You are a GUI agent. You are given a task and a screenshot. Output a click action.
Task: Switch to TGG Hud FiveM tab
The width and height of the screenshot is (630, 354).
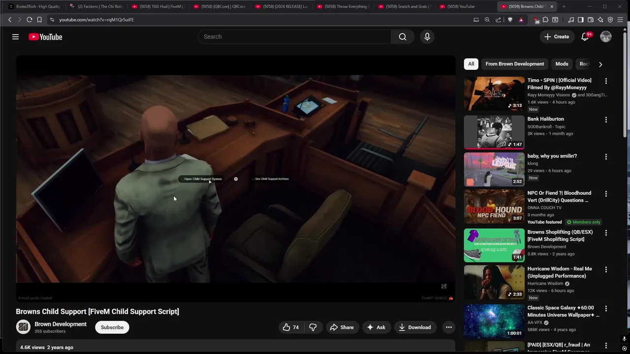pos(157,6)
